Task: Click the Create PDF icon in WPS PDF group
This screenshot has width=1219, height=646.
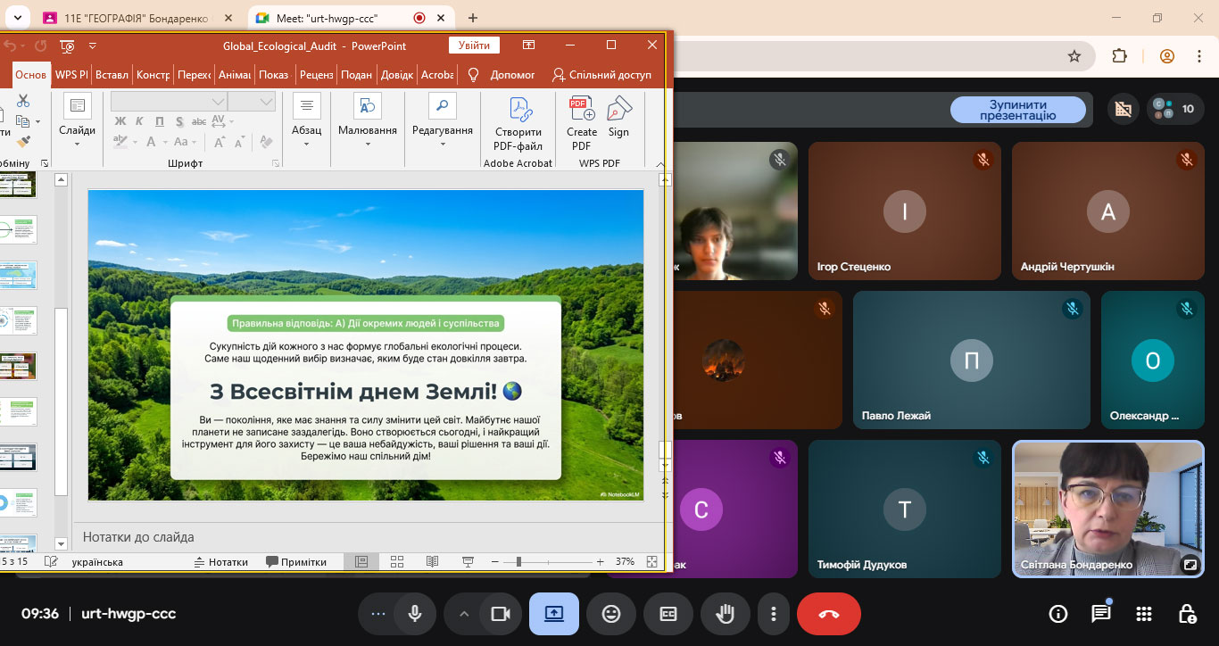Action: point(582,111)
